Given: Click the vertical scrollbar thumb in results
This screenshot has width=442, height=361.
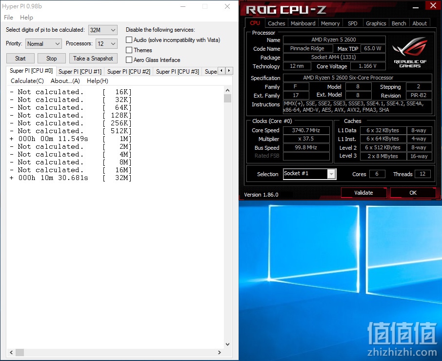Looking at the screenshot, I should coord(228,99).
